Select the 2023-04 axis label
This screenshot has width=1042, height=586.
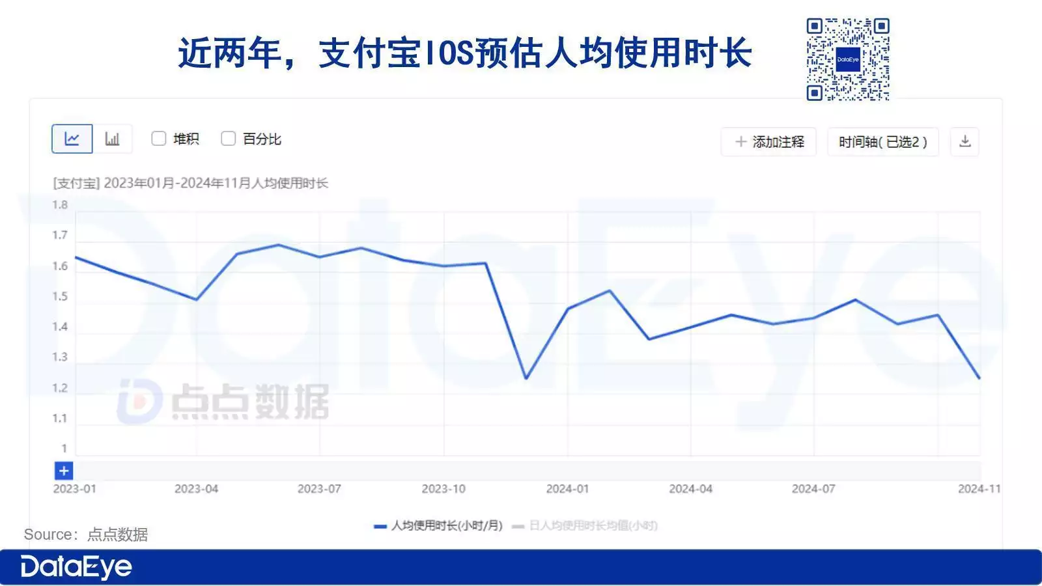tap(196, 488)
